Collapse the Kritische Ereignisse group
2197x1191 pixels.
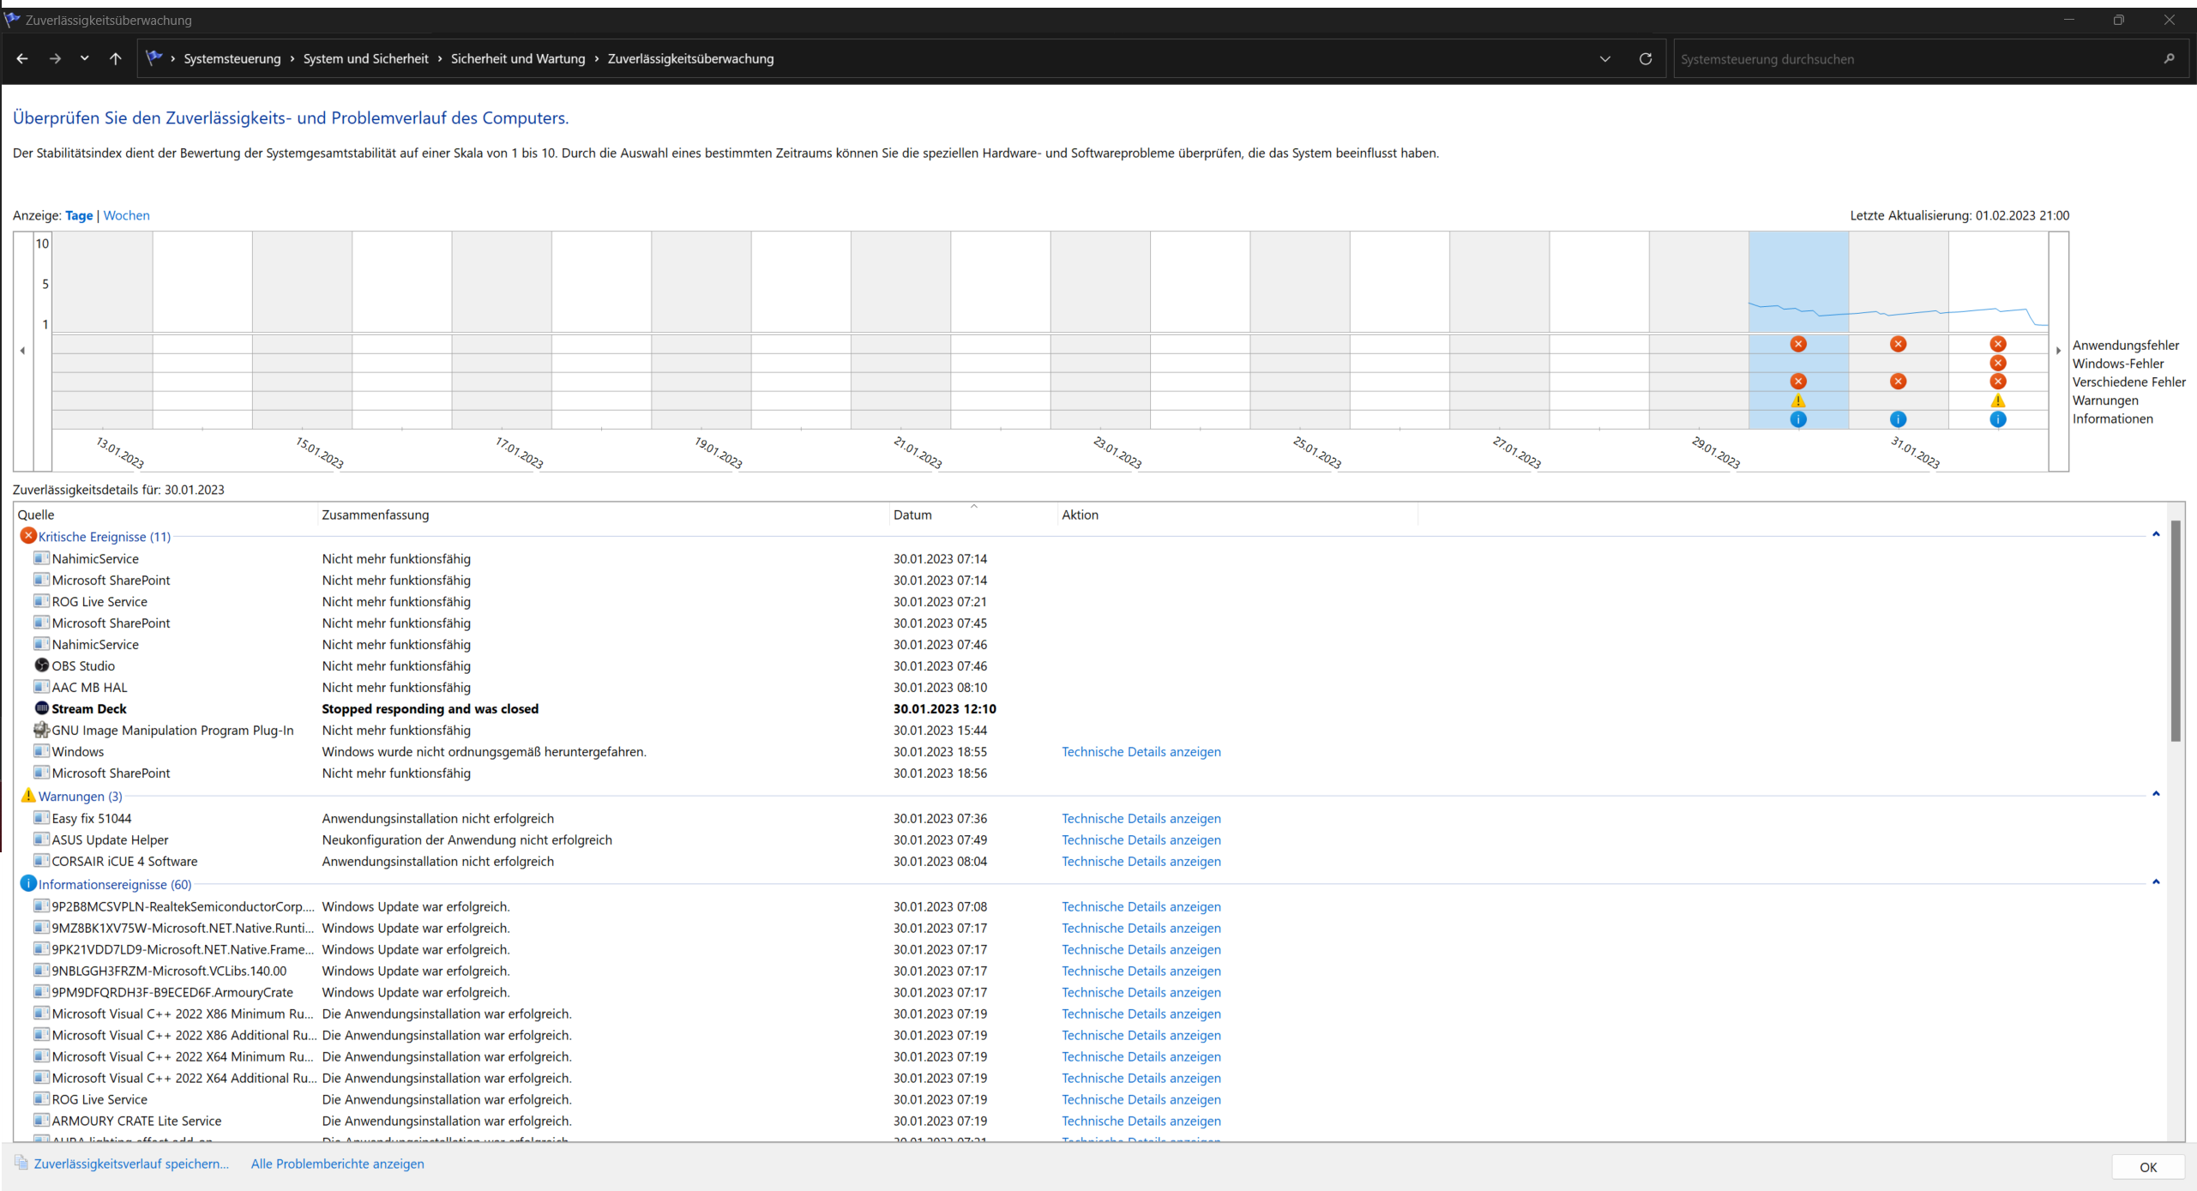[x=2155, y=535]
